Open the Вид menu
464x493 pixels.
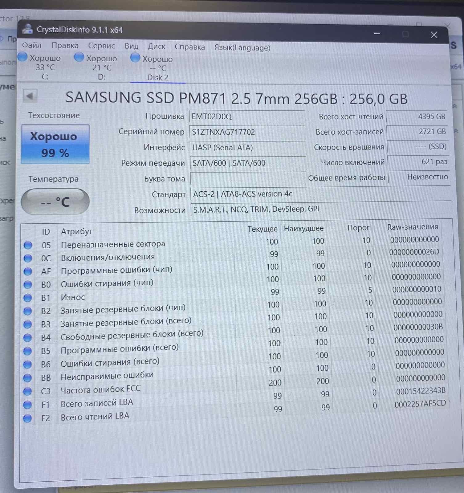131,46
